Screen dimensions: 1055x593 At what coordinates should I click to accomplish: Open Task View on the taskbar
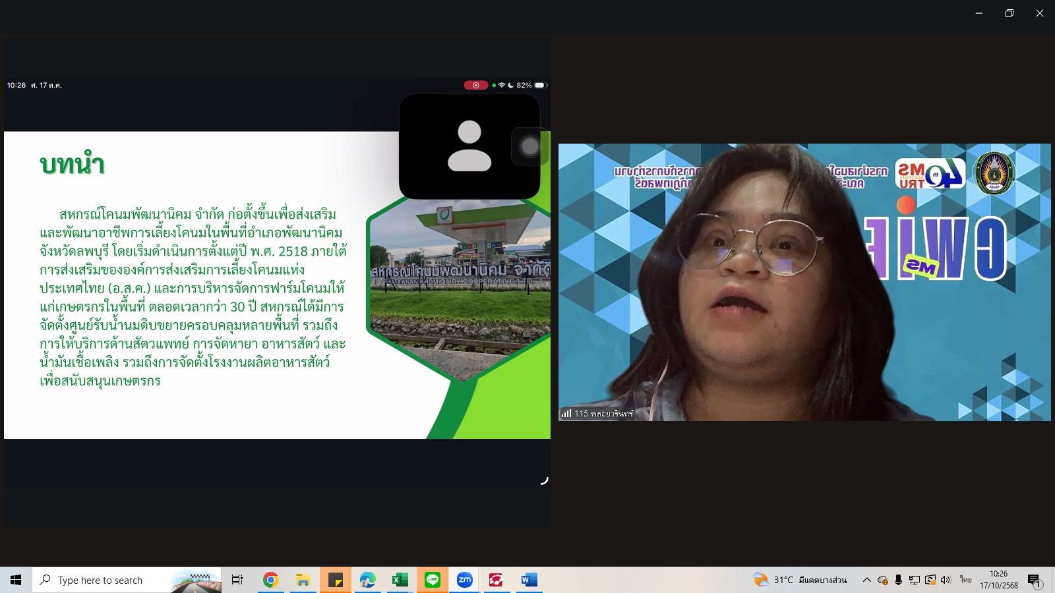tap(237, 580)
